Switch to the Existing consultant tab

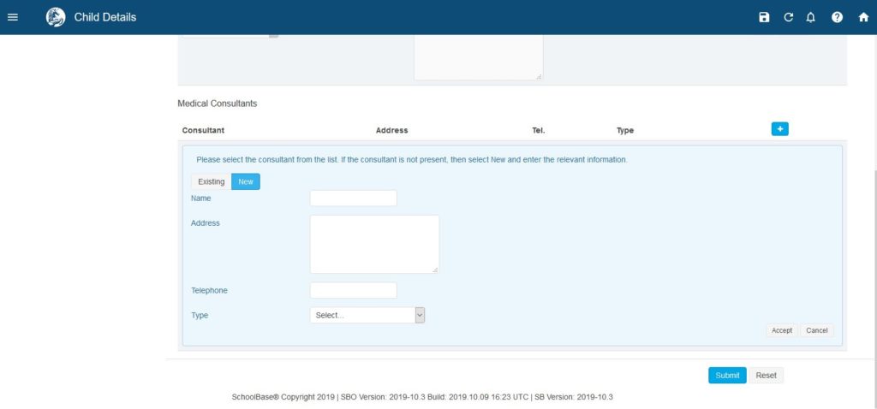pyautogui.click(x=211, y=181)
